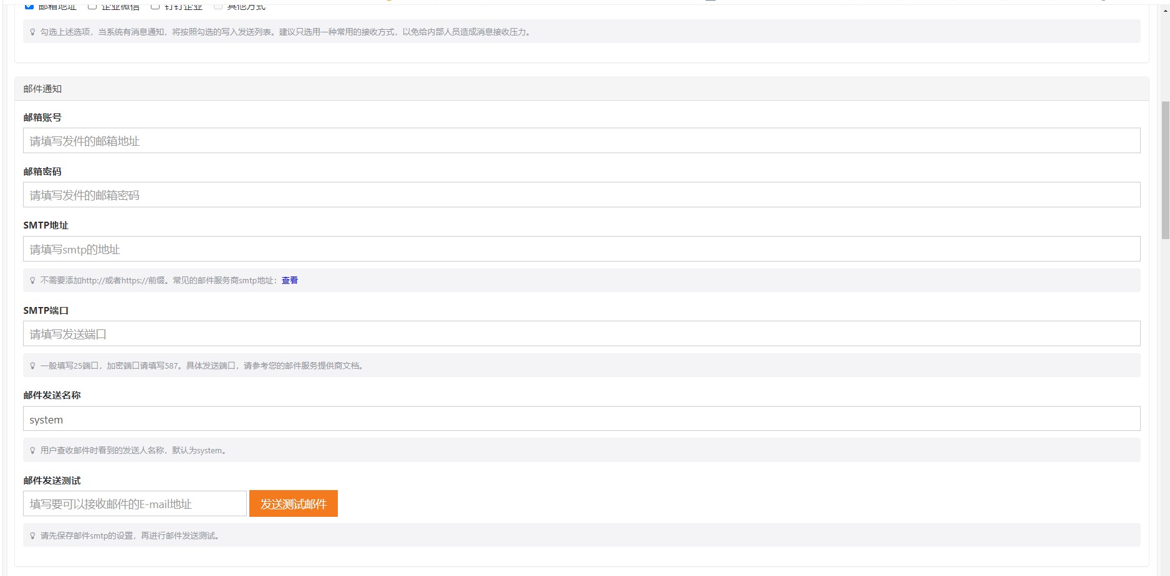Click the lightbulb icon in the test email hint
The width and height of the screenshot is (1170, 576).
32,536
